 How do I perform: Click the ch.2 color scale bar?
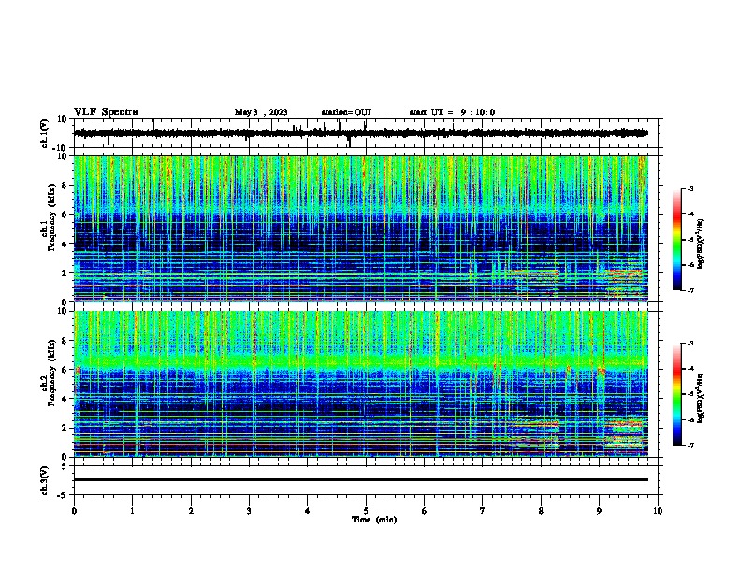pyautogui.click(x=677, y=394)
